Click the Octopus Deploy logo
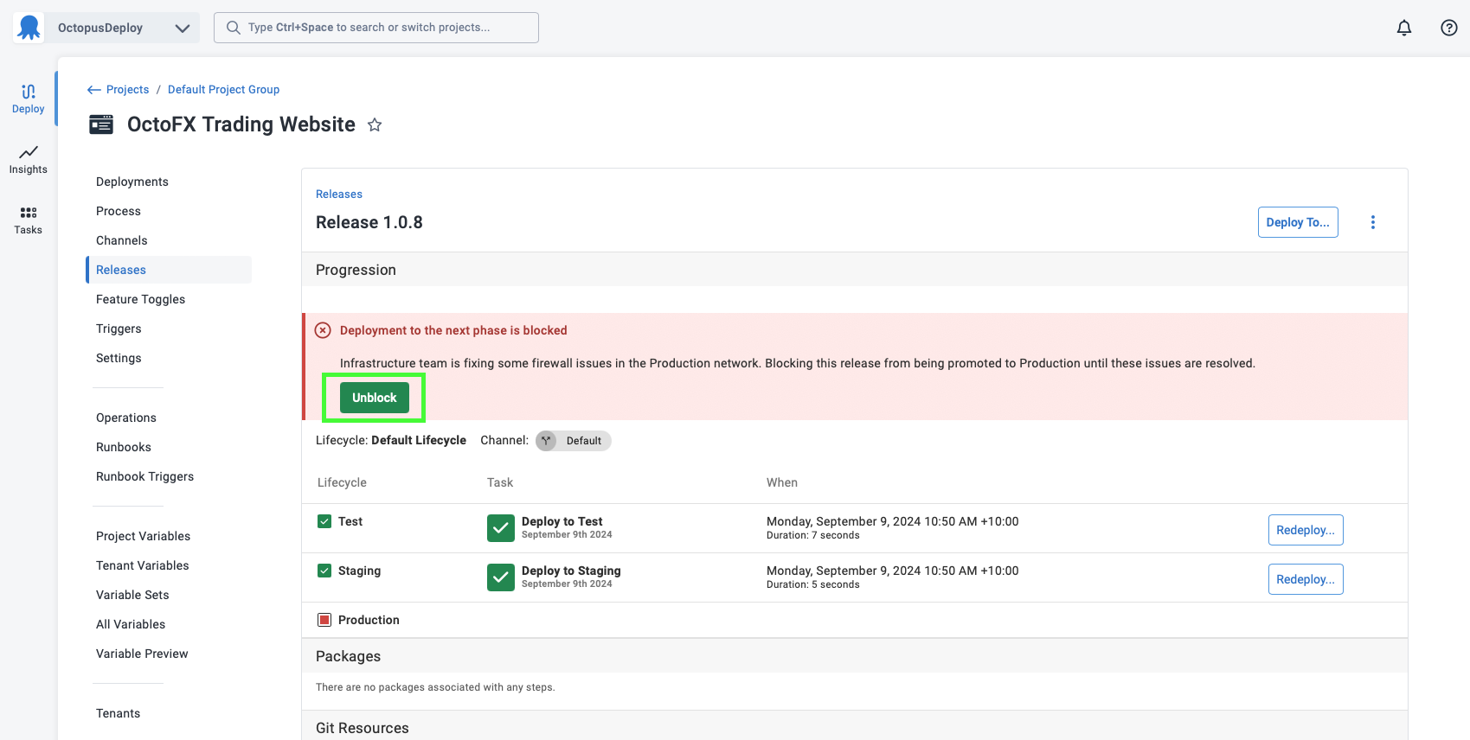Screen dimensions: 1470x740 pos(29,28)
